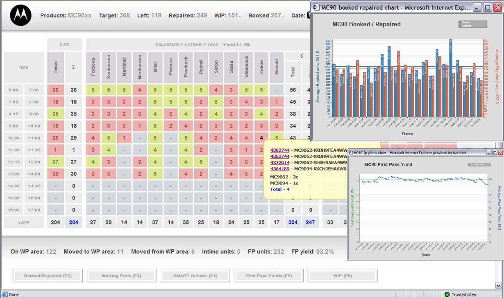This screenshot has height=298, width=504.
Task: Click the blue 247 total in SUMA row
Action: coord(311,222)
